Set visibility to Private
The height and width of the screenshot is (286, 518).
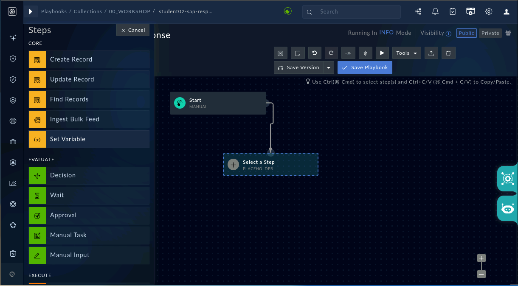490,33
